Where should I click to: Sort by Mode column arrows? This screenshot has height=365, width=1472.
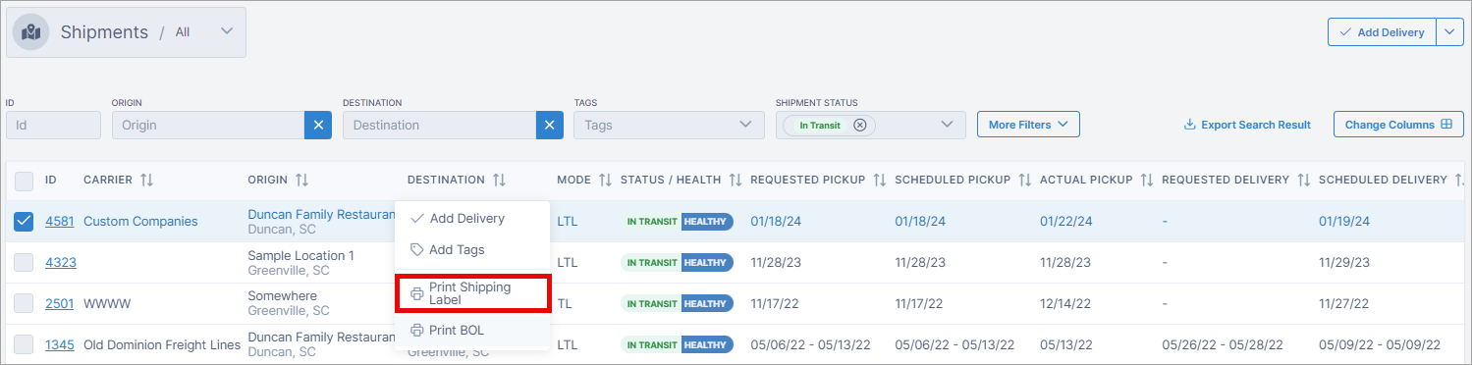click(606, 181)
